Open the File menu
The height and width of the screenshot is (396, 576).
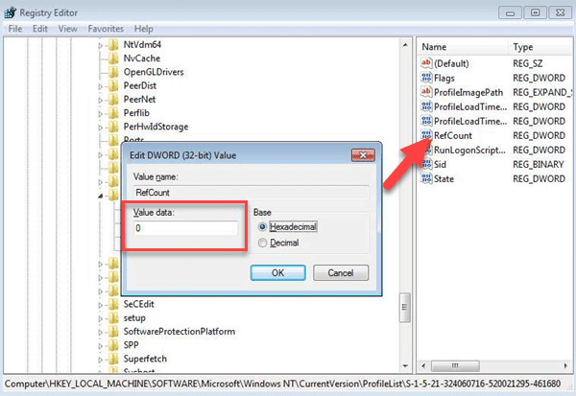tap(15, 29)
